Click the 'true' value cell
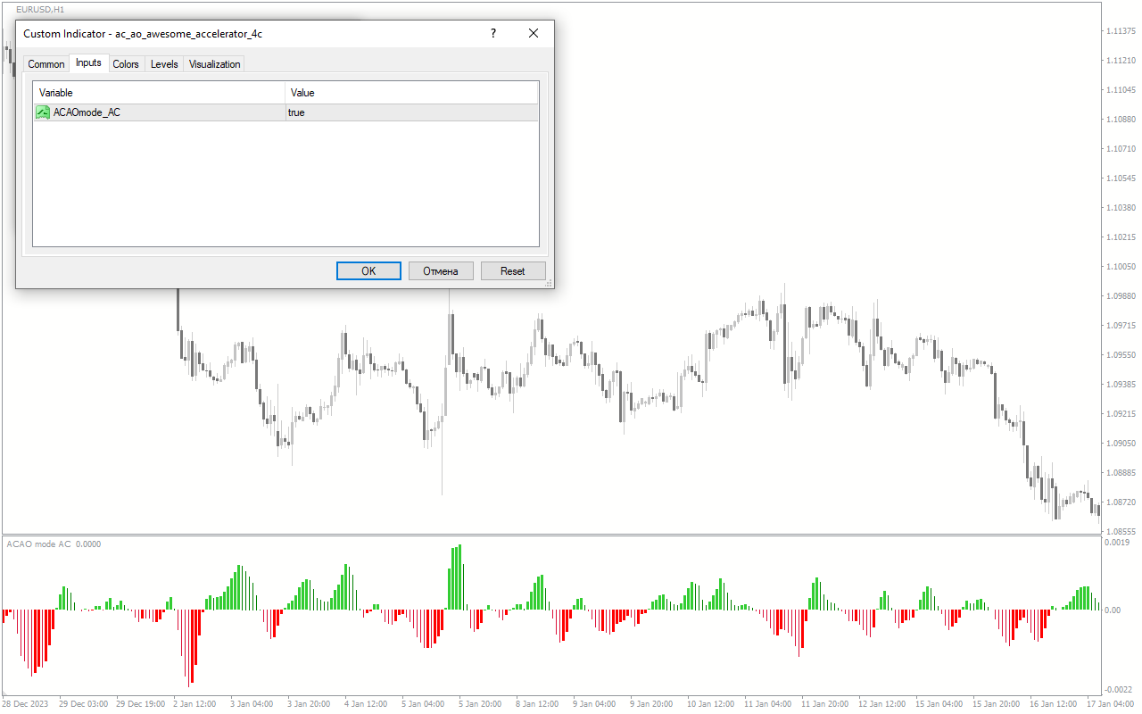Viewport: 1142px width, 714px height. (411, 112)
